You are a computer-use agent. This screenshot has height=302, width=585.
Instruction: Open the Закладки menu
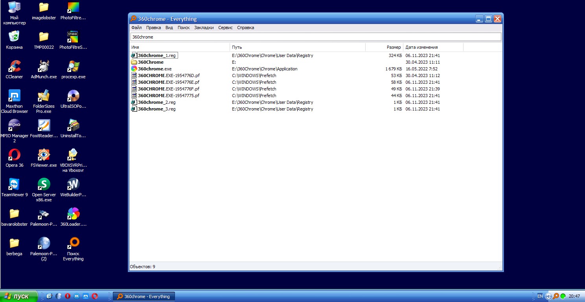pyautogui.click(x=204, y=28)
